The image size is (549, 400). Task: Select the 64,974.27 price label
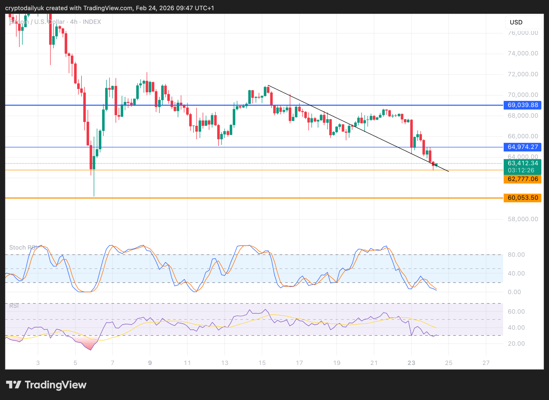pyautogui.click(x=522, y=147)
